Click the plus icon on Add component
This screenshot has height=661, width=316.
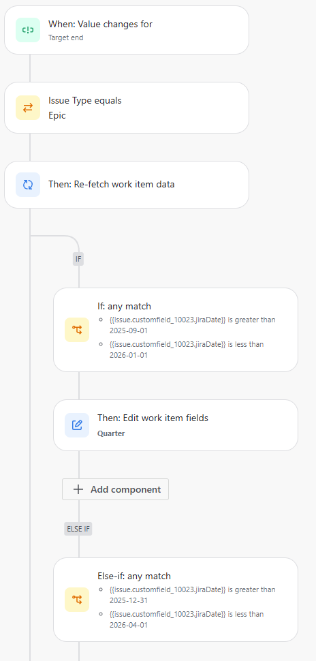pos(78,489)
